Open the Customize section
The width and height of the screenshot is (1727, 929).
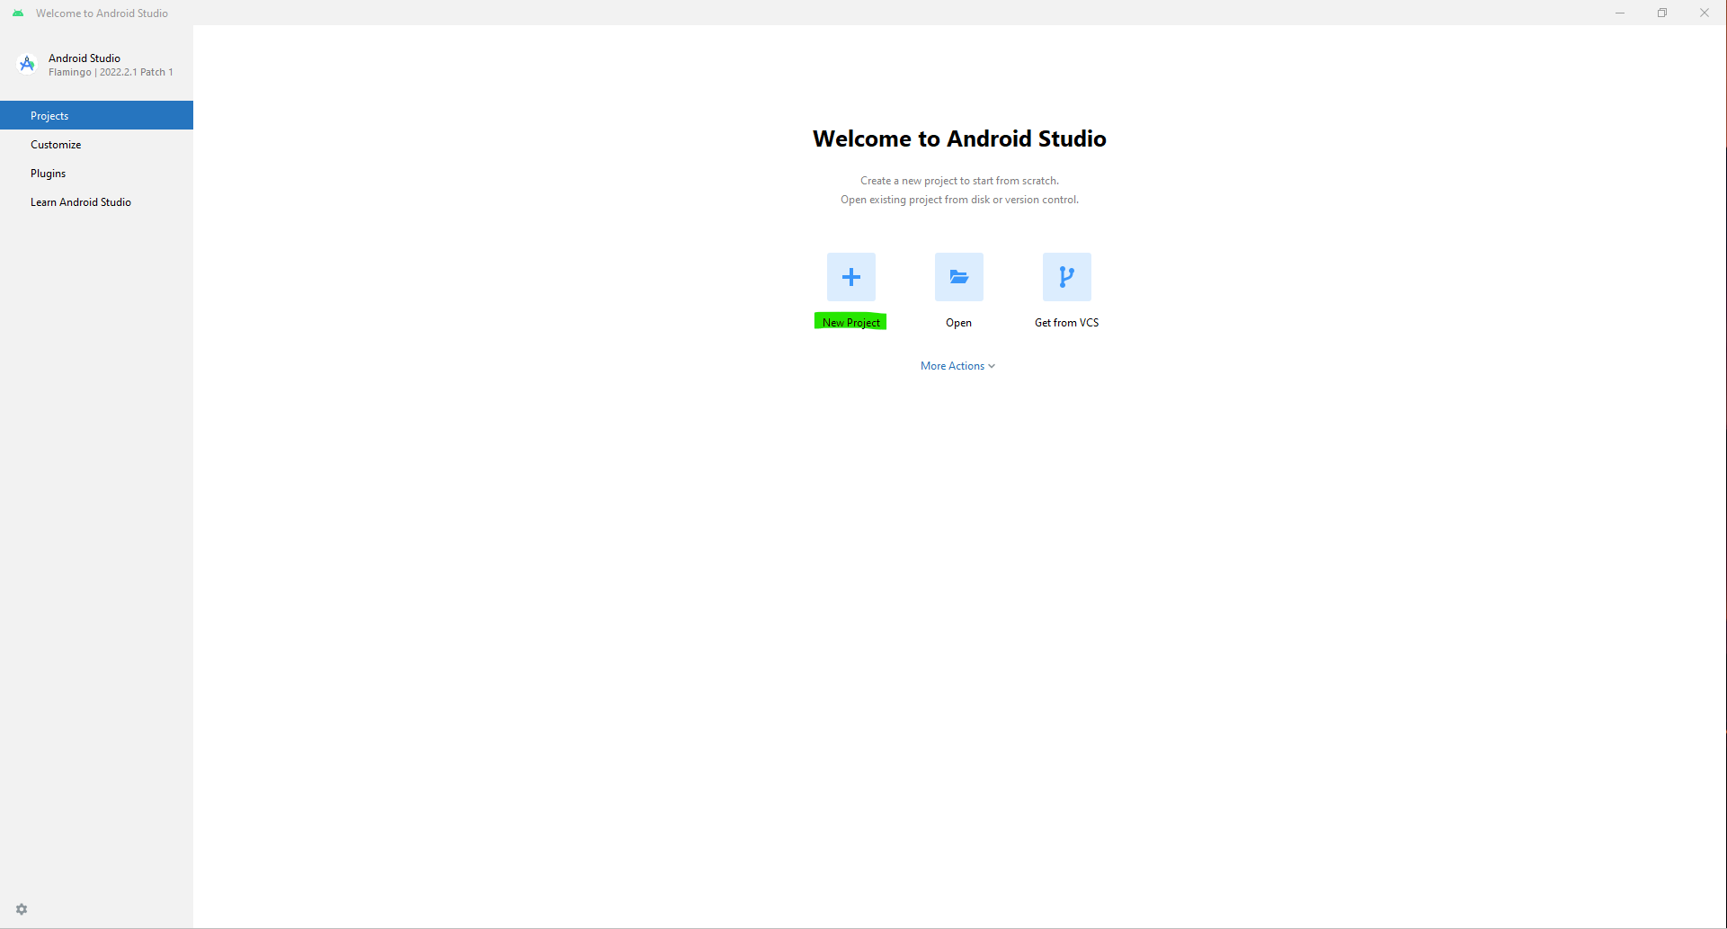(56, 144)
